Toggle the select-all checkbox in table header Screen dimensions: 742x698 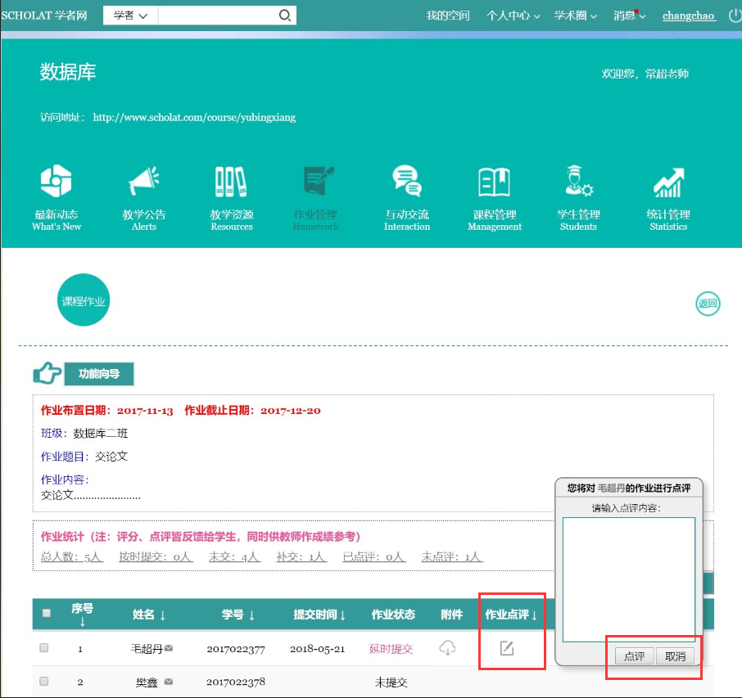(x=46, y=613)
